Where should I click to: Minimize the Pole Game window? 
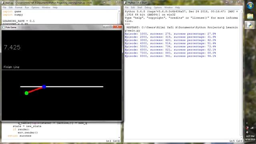click(105, 27)
